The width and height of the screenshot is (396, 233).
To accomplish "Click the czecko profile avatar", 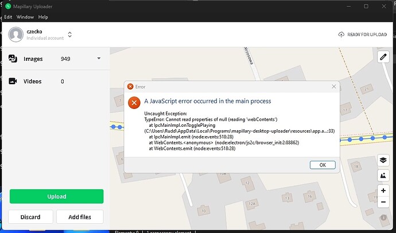I will point(15,34).
